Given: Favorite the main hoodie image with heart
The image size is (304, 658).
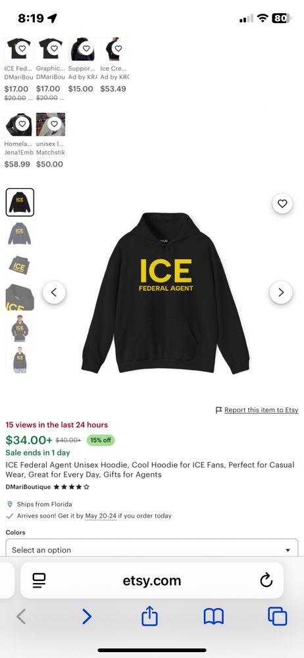Looking at the screenshot, I should (x=282, y=203).
